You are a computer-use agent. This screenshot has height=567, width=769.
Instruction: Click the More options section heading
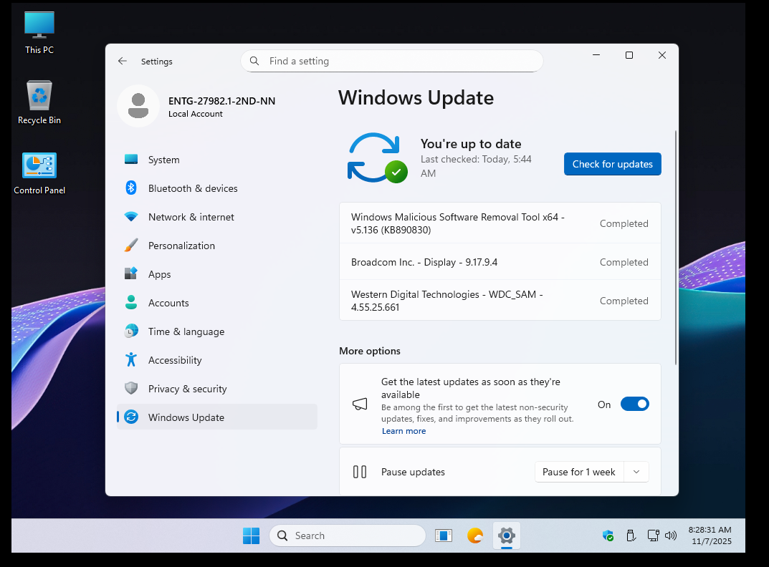(x=370, y=351)
